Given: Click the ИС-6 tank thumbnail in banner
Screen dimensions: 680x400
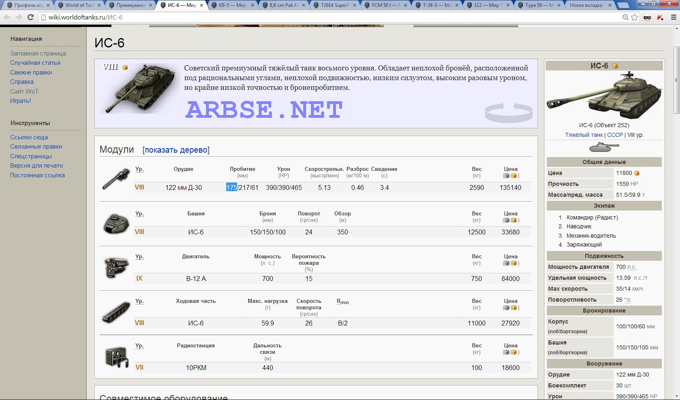Looking at the screenshot, I should [140, 88].
